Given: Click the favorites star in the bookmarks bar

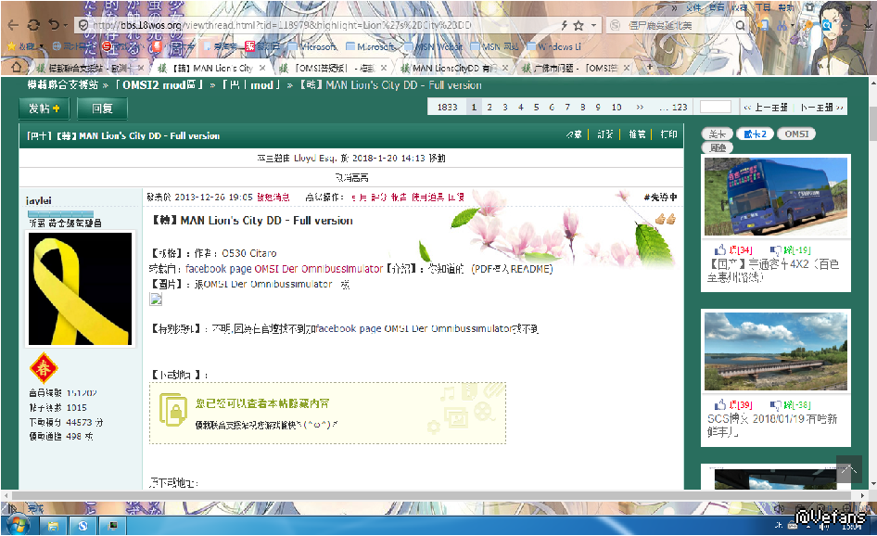Looking at the screenshot, I should (11, 46).
